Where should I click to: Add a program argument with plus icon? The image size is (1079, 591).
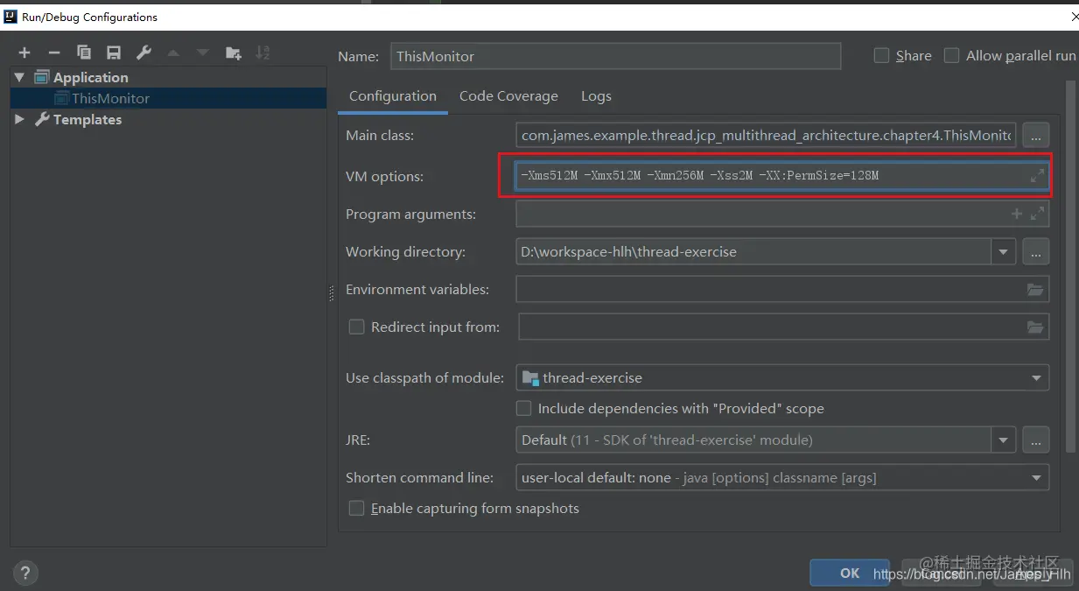(x=1017, y=214)
